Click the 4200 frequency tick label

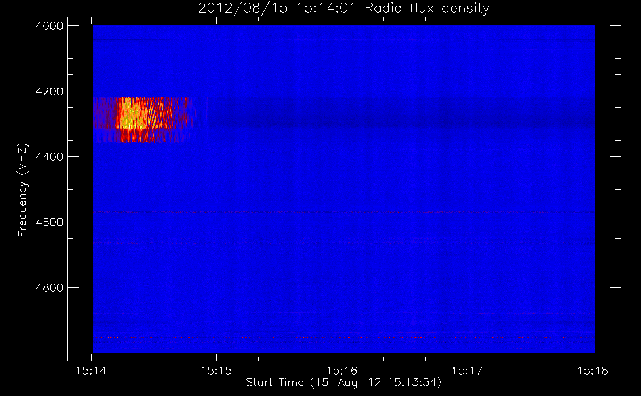[50, 91]
